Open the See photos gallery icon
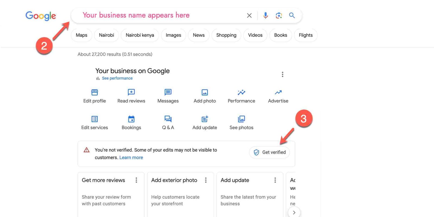 241,119
